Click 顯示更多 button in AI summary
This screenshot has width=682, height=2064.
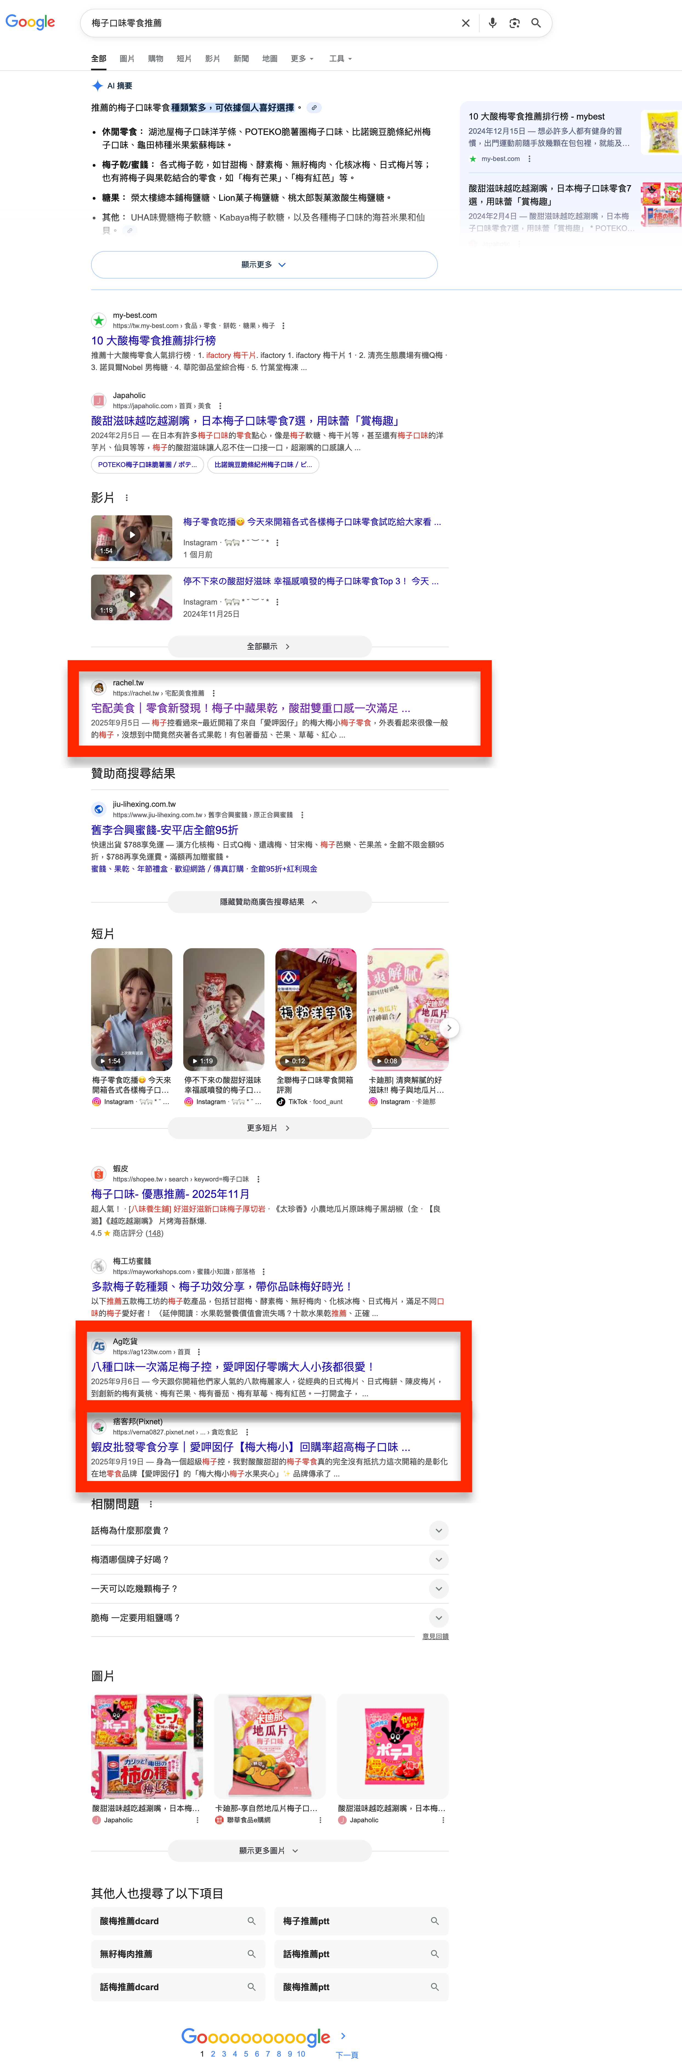tap(264, 265)
